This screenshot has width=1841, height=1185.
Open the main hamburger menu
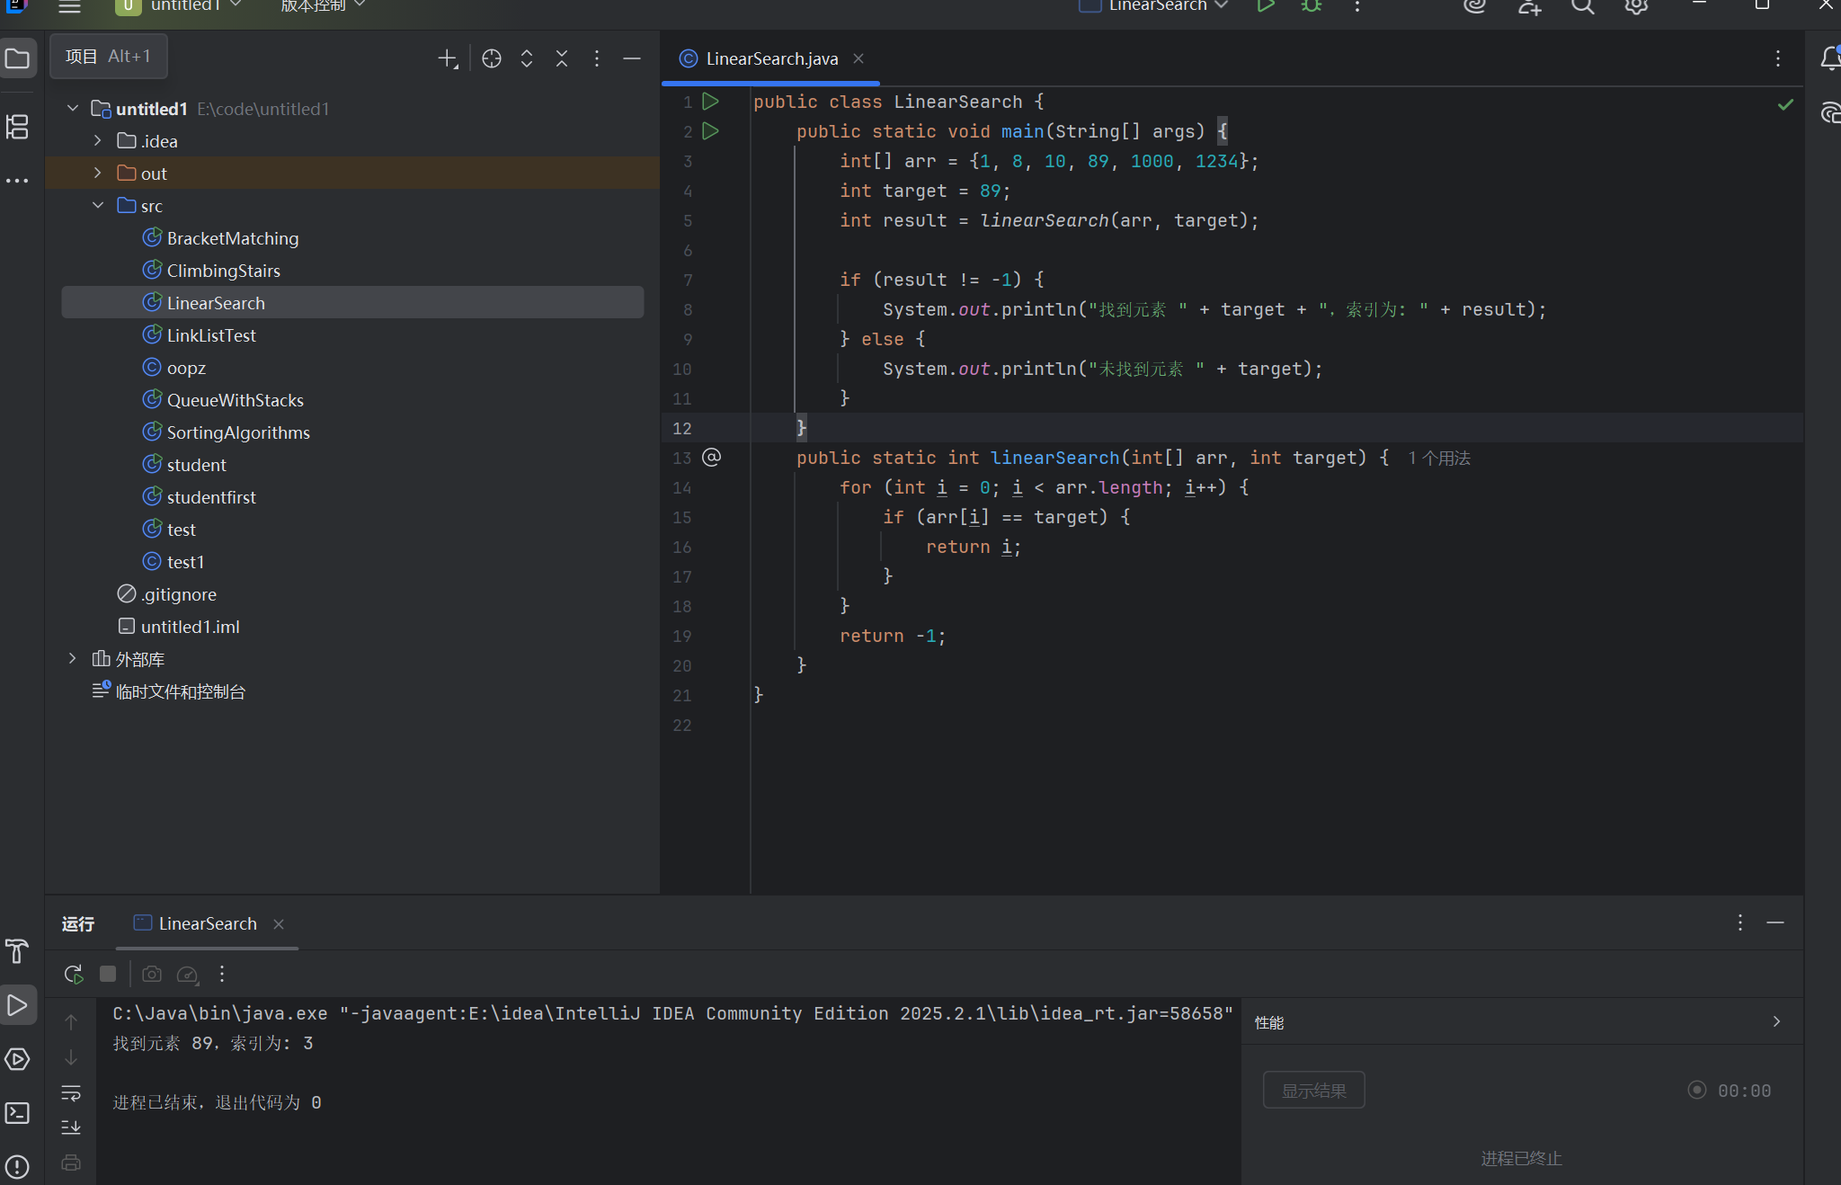(70, 6)
